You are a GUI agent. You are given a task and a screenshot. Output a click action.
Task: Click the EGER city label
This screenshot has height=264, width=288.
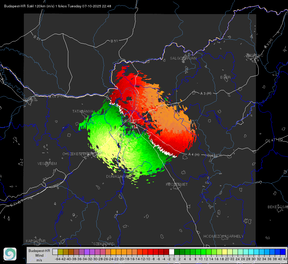coord(225,77)
